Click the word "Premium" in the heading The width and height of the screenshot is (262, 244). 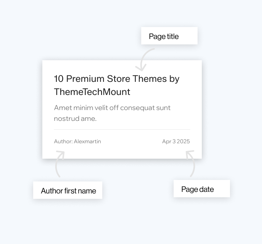[85, 79]
